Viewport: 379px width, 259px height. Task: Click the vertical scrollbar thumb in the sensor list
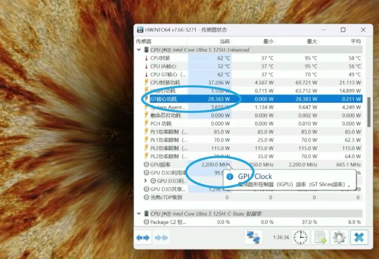click(x=368, y=112)
